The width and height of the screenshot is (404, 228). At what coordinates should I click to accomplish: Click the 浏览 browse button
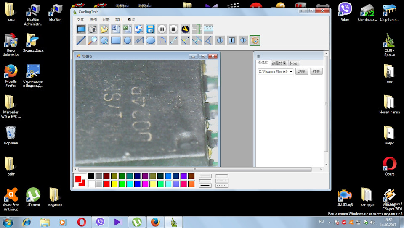(301, 72)
